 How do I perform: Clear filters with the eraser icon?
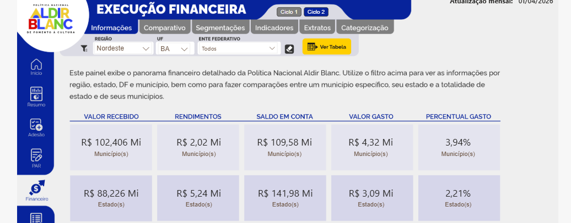[x=289, y=49]
